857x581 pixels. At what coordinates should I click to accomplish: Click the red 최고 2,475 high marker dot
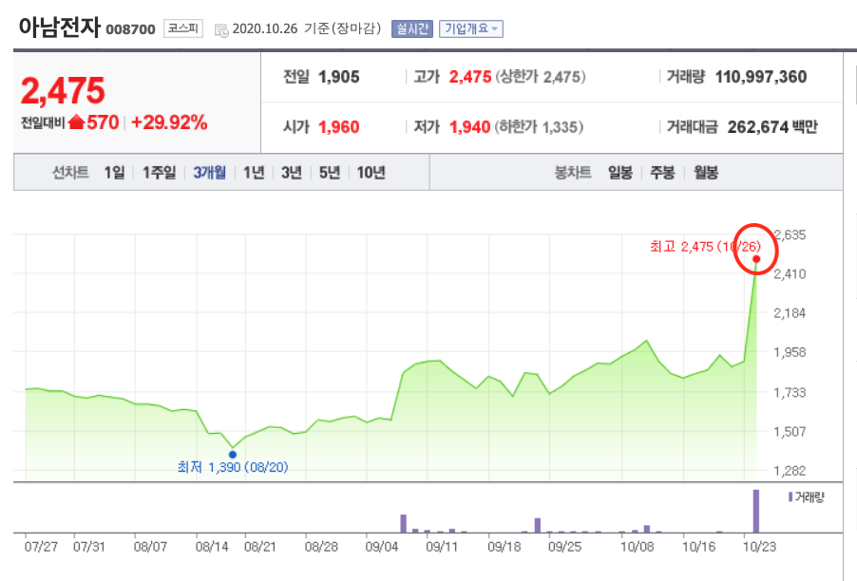tap(756, 259)
